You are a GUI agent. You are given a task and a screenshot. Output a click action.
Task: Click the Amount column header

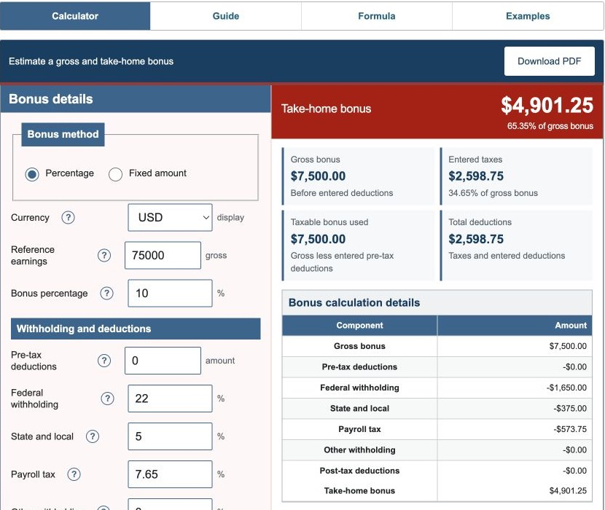click(x=515, y=325)
